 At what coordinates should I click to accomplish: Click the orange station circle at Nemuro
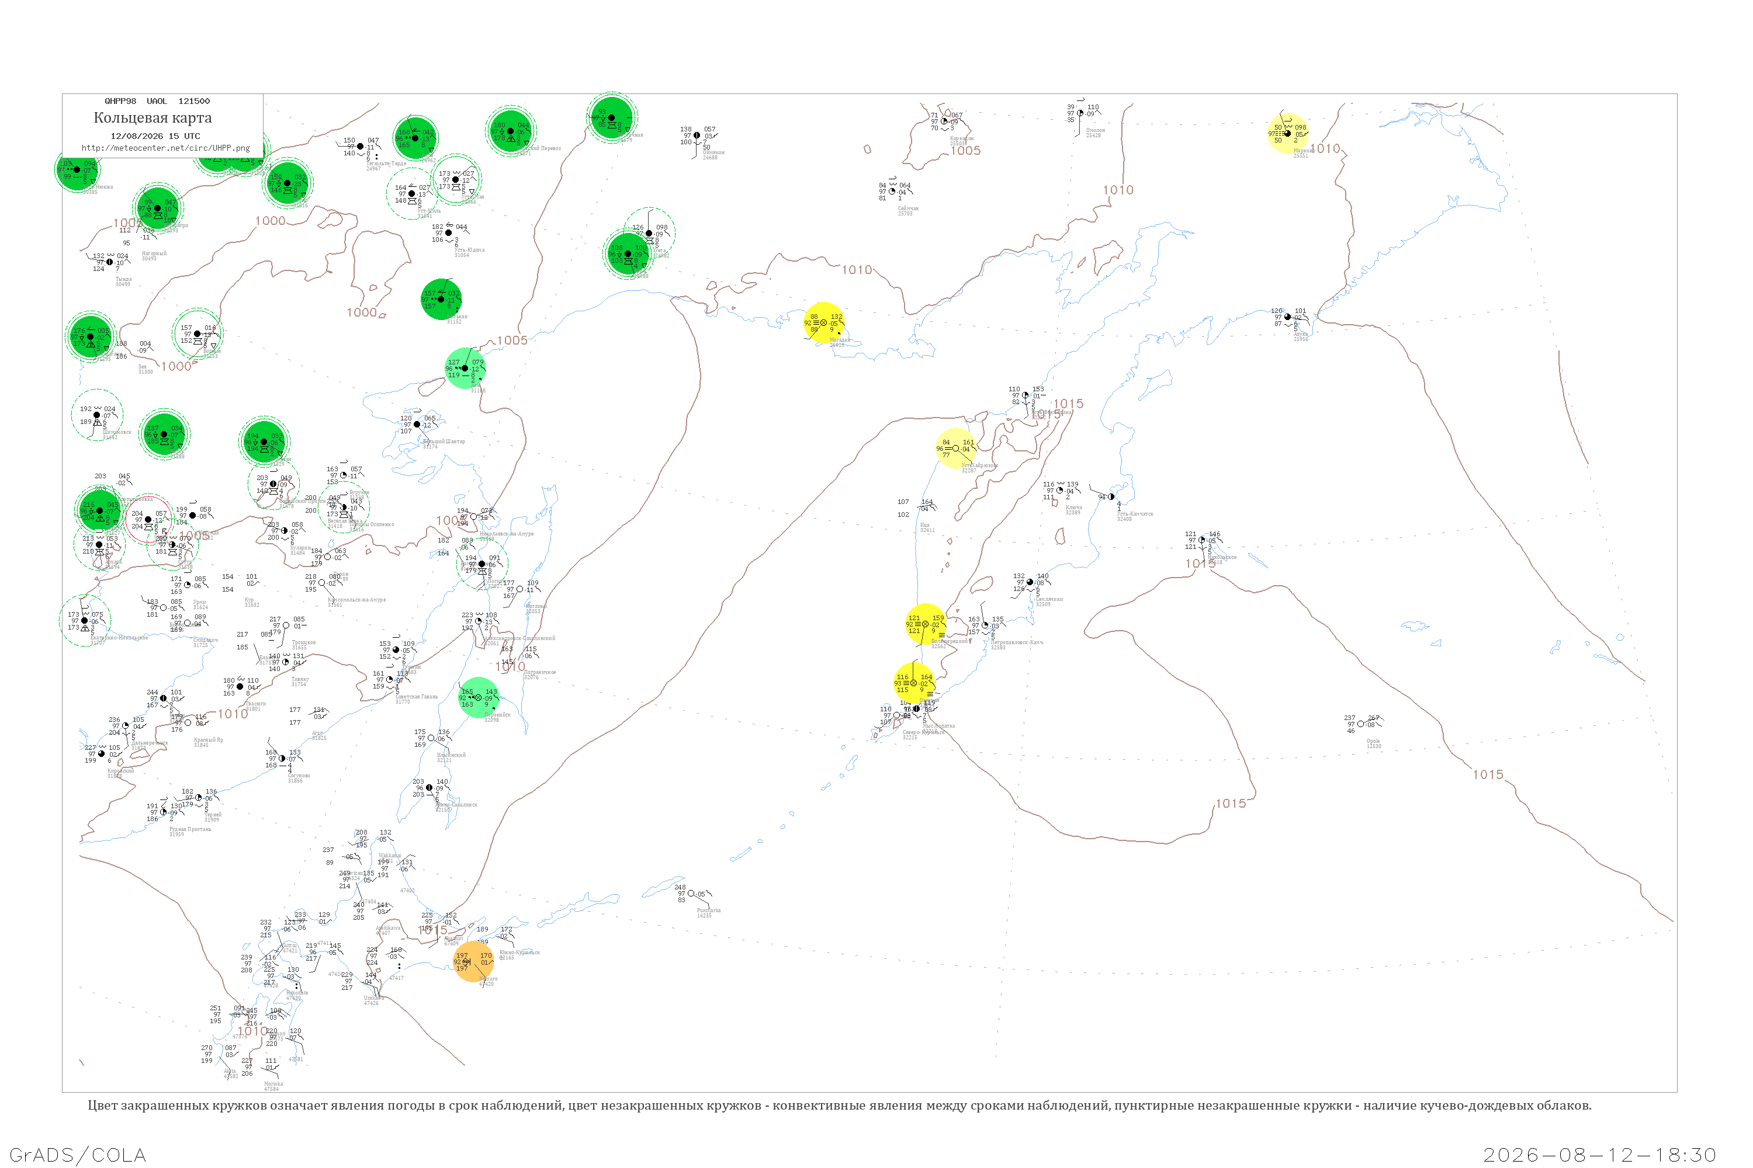click(x=473, y=962)
